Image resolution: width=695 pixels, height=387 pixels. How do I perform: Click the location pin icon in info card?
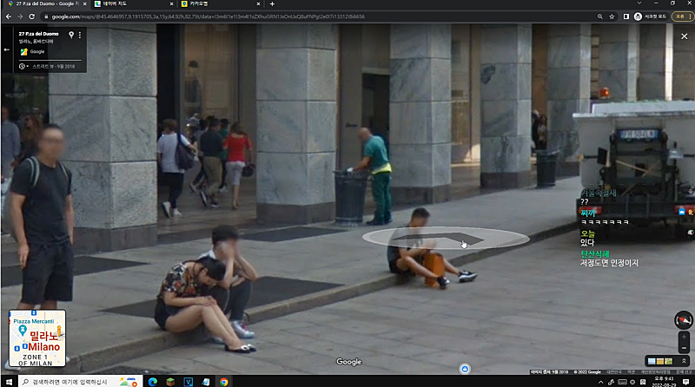71,35
